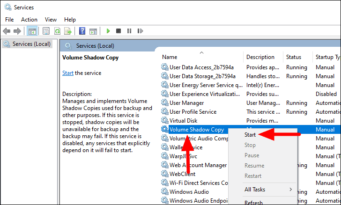
Task: Click the Services title bar gear icon
Action: (8, 7)
